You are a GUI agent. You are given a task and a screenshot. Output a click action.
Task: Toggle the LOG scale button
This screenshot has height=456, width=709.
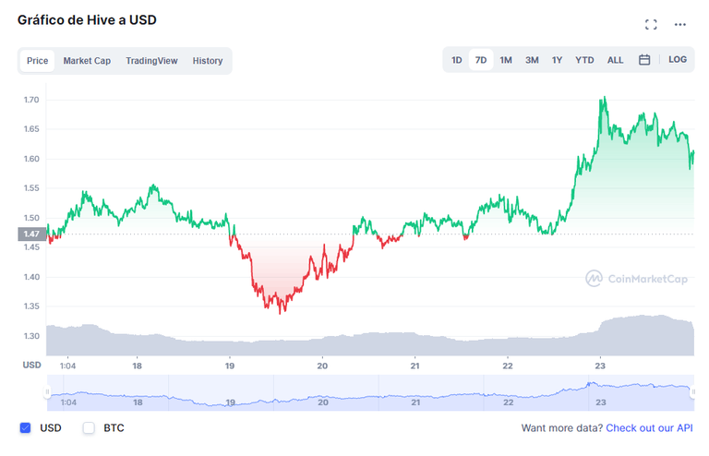(x=678, y=60)
